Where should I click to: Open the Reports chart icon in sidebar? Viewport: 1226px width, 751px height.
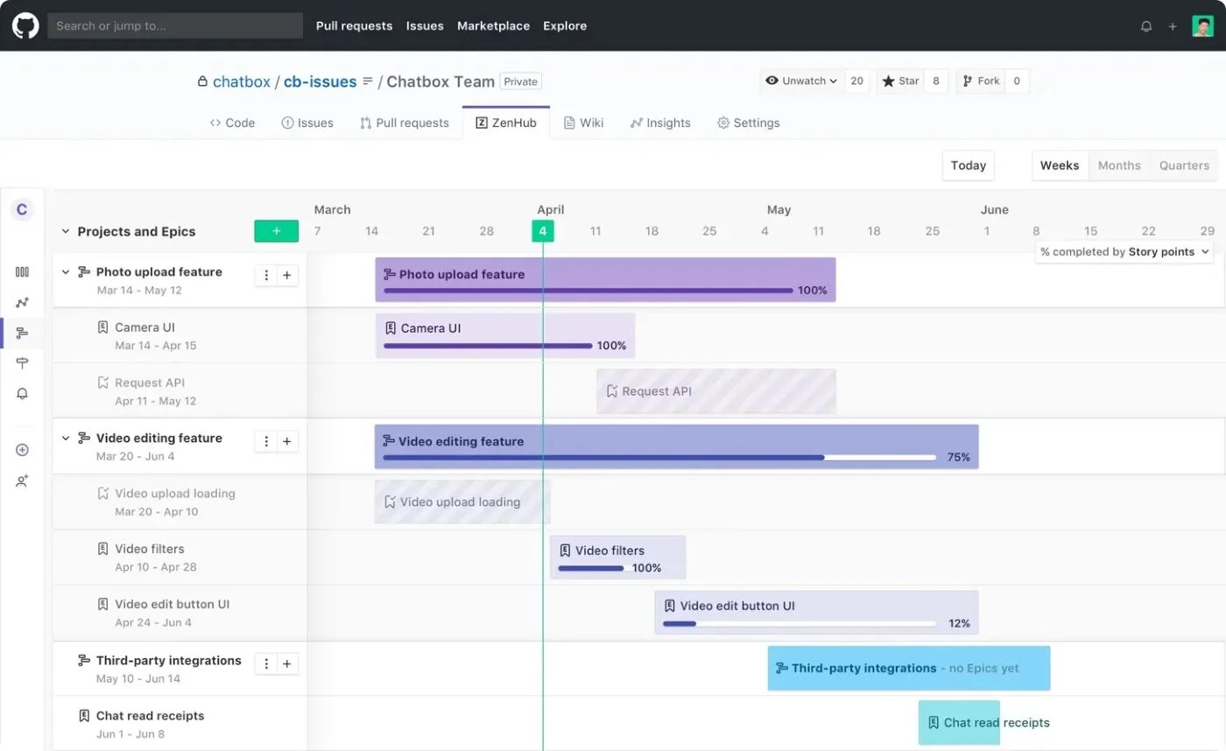coord(22,302)
